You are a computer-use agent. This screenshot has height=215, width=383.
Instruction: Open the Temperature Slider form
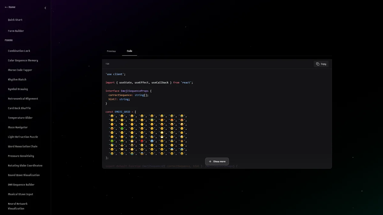pos(20,118)
